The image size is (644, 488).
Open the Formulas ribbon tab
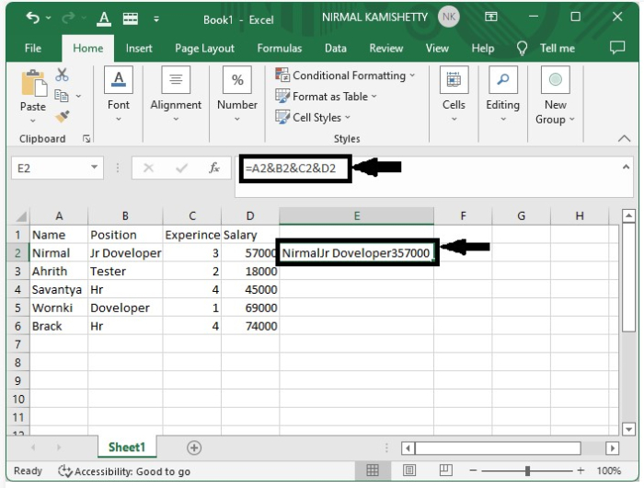(x=279, y=49)
